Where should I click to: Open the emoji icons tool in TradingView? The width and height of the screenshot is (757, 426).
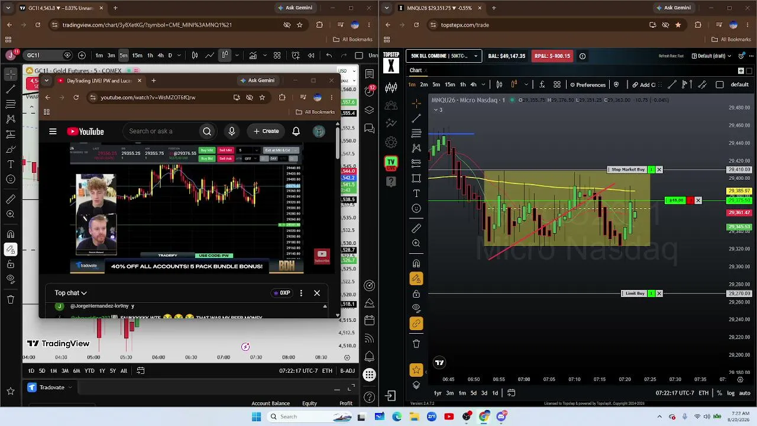click(11, 179)
